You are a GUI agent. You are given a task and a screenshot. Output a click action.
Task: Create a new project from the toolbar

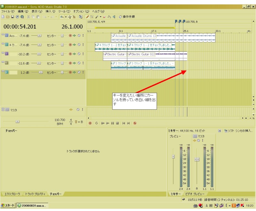pyautogui.click(x=3, y=17)
